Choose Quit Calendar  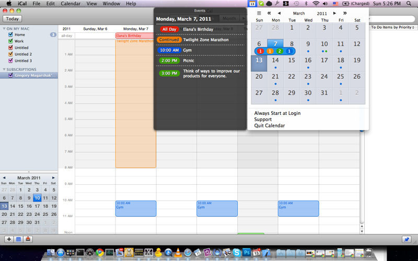[x=269, y=125]
